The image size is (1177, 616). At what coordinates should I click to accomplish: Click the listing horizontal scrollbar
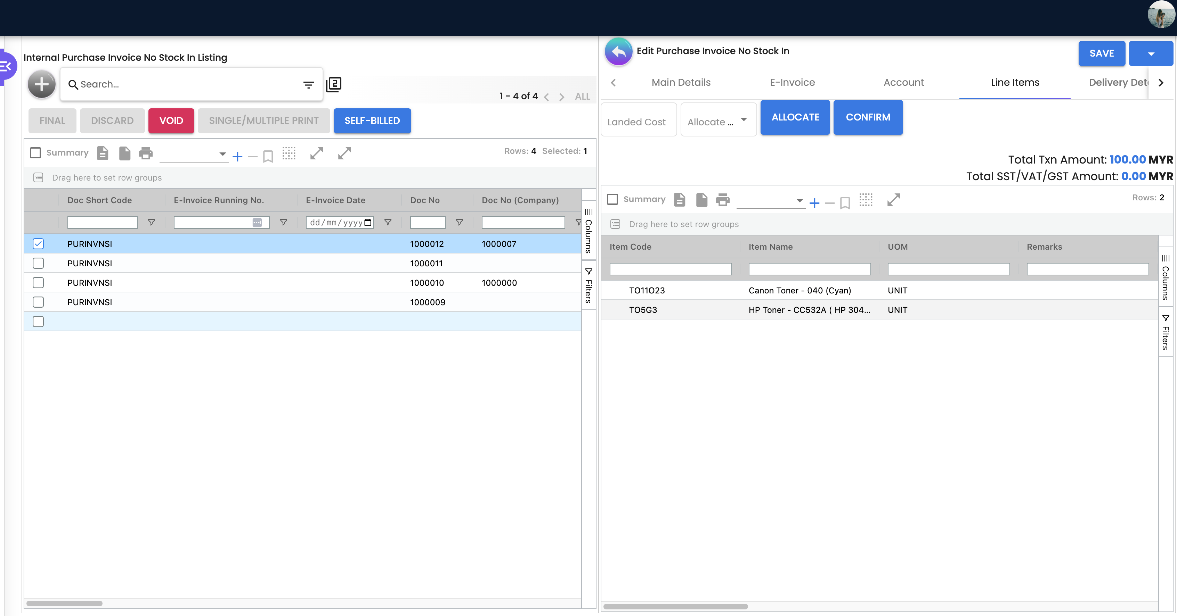[x=64, y=603]
